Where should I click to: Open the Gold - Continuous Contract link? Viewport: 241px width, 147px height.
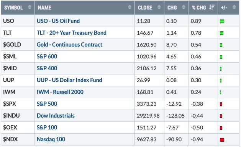point(69,45)
